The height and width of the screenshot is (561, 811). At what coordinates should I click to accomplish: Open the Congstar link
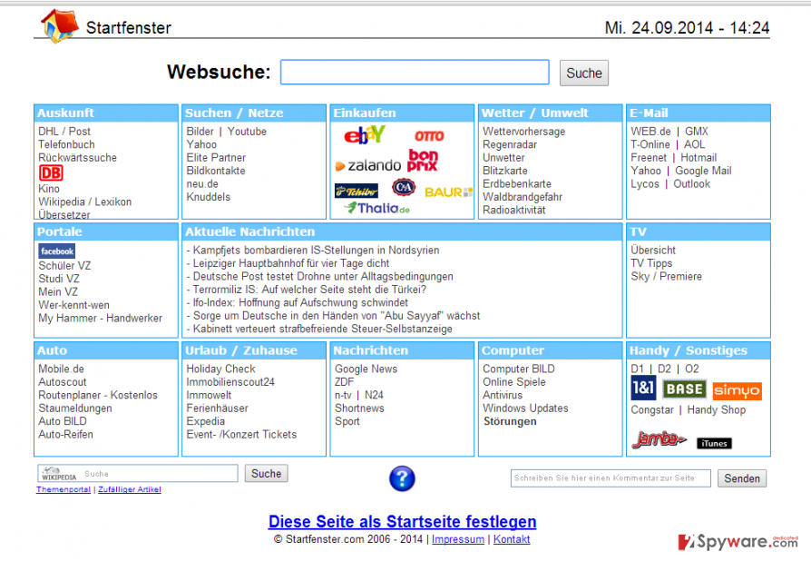click(x=652, y=410)
